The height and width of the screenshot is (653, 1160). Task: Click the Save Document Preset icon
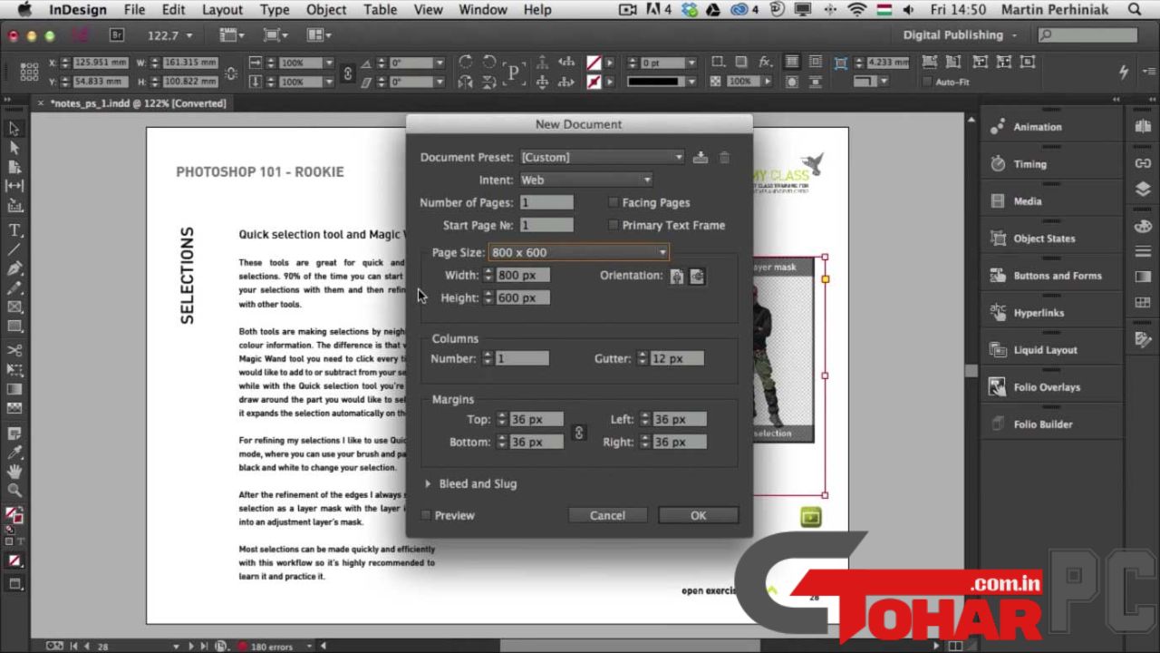click(x=701, y=157)
